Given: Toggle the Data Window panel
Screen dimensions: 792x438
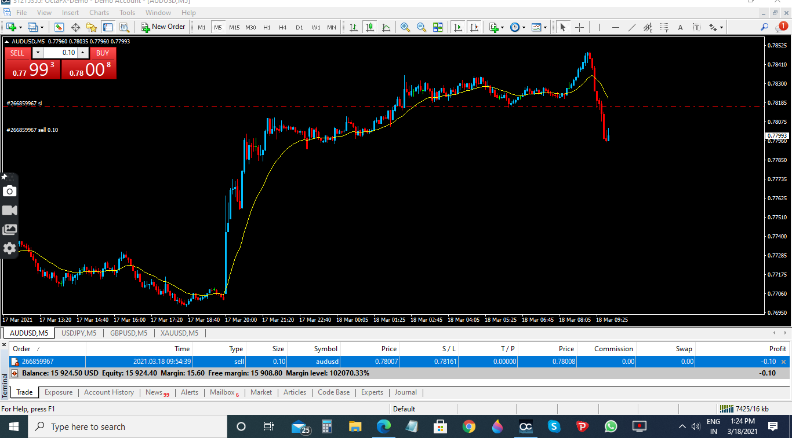Looking at the screenshot, I should [75, 27].
